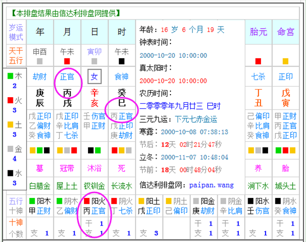Click the 阳金 庚劫财 cell
The height and width of the screenshot is (242, 306).
(204, 206)
